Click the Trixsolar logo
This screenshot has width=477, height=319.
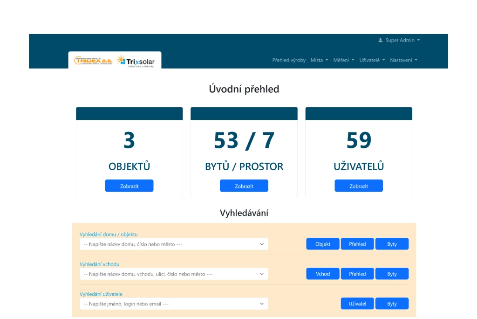click(136, 61)
